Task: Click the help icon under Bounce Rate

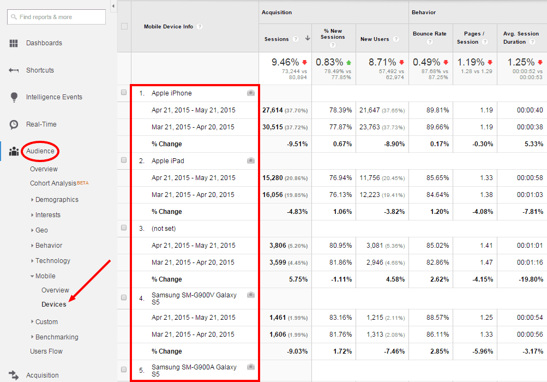Action: [430, 42]
